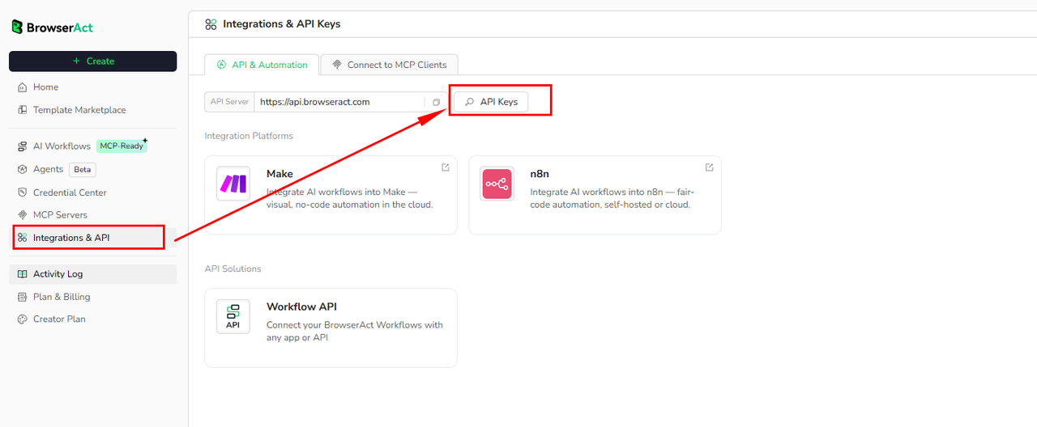Screen dimensions: 1037x427
Task: Open Template Marketplace in sidebar
Action: click(79, 110)
